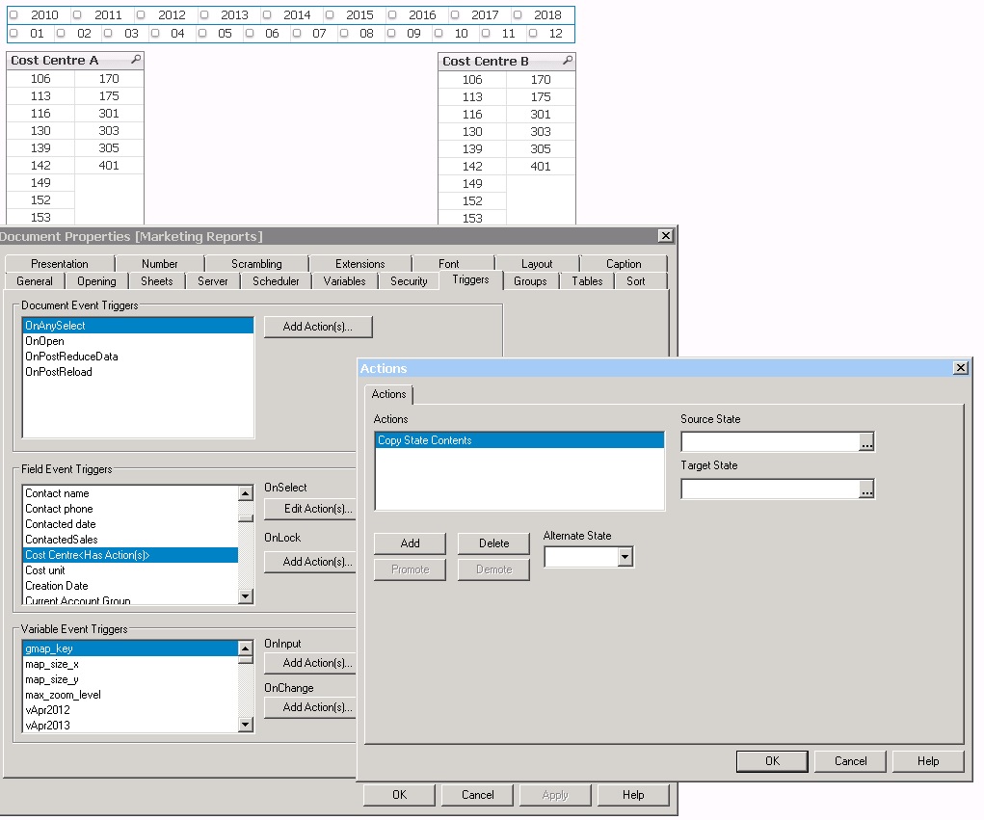Open the Sheets tab
This screenshot has height=820, width=984.
click(156, 281)
